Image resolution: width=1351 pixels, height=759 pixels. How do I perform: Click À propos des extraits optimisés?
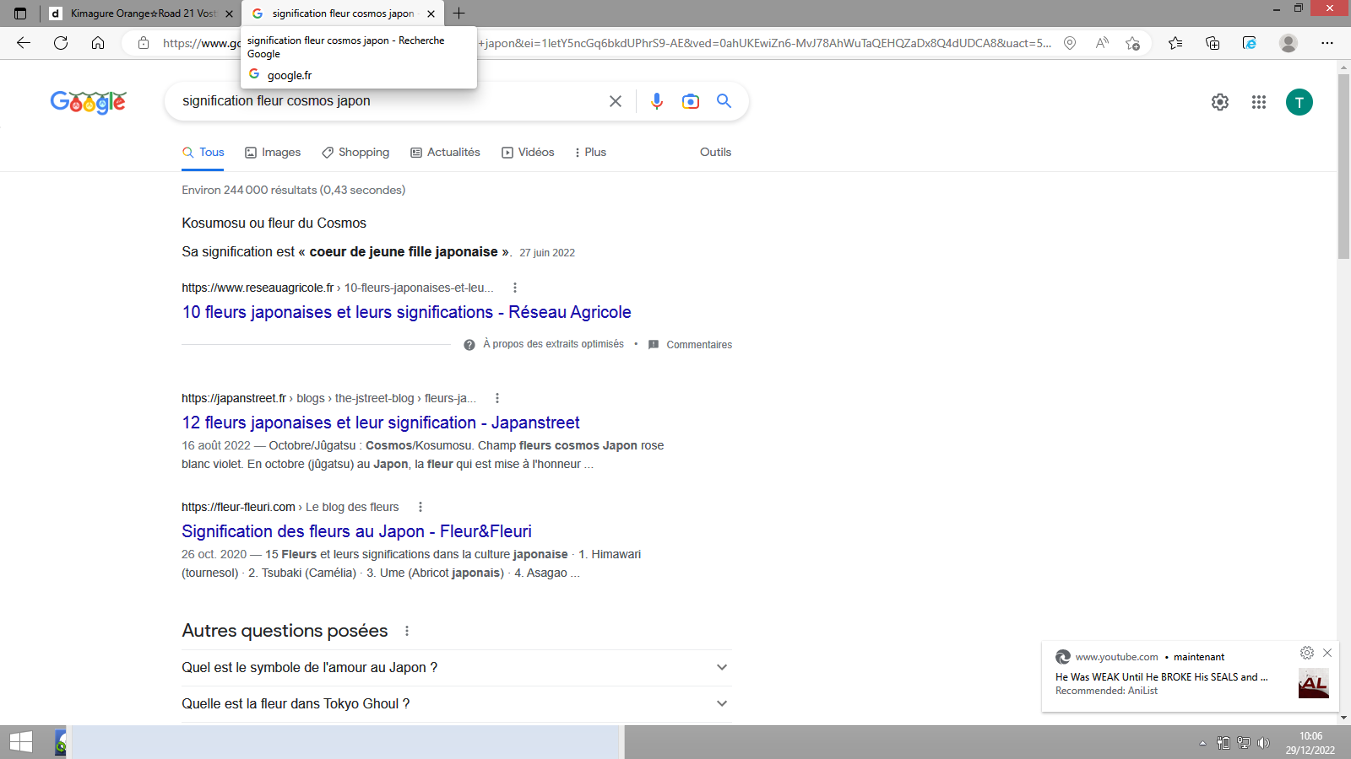pos(553,344)
